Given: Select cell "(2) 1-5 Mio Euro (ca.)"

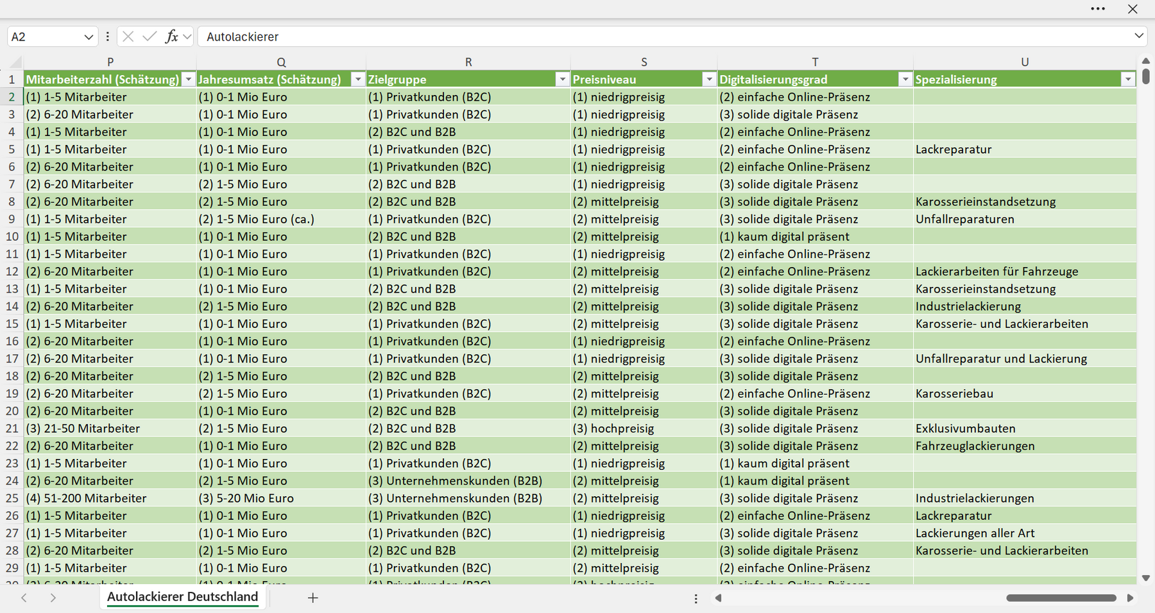Looking at the screenshot, I should tap(281, 219).
